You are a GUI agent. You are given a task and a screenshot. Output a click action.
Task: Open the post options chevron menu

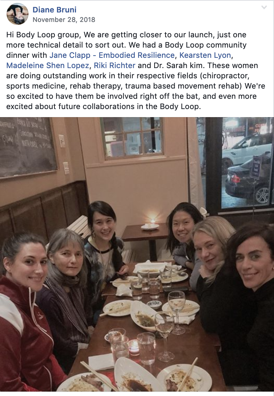coord(264,7)
